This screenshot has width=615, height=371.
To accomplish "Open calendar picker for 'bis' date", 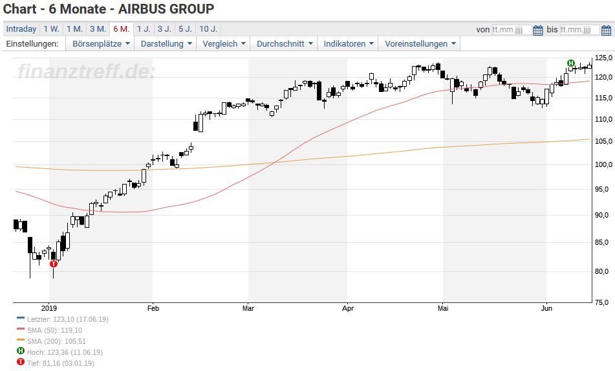I will (x=606, y=30).
